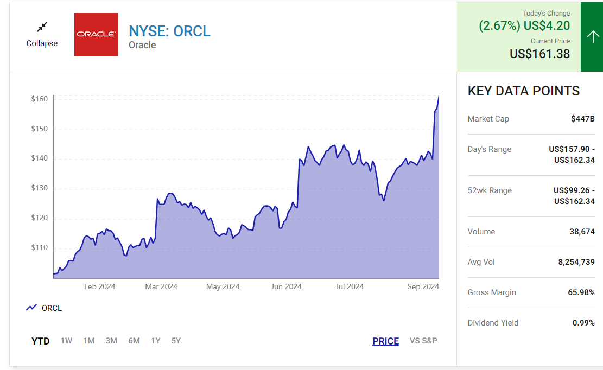
Task: Click the Volume value 38,674
Action: [582, 232]
